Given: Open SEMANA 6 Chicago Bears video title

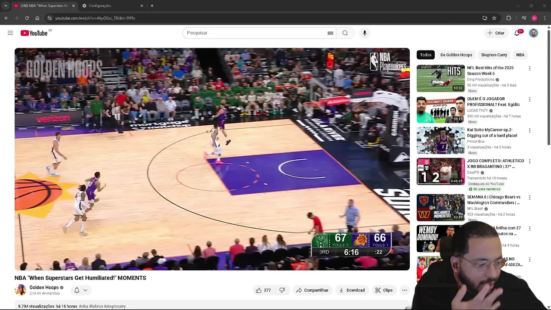Looking at the screenshot, I should click(494, 200).
